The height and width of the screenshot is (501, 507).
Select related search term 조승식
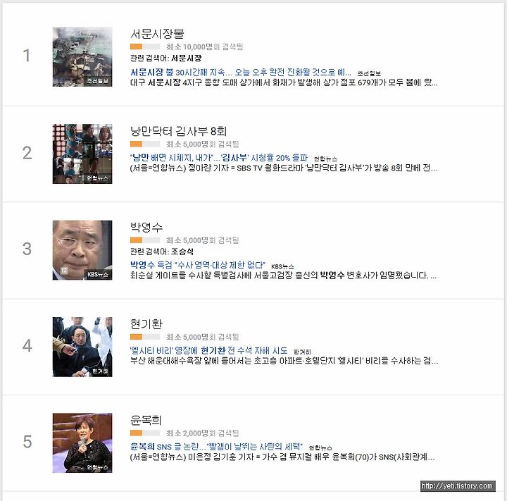tap(182, 252)
